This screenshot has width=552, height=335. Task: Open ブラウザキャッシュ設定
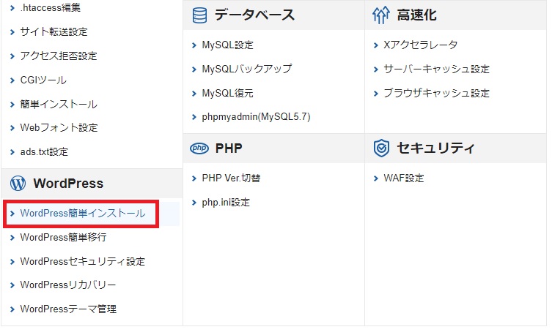pyautogui.click(x=436, y=93)
